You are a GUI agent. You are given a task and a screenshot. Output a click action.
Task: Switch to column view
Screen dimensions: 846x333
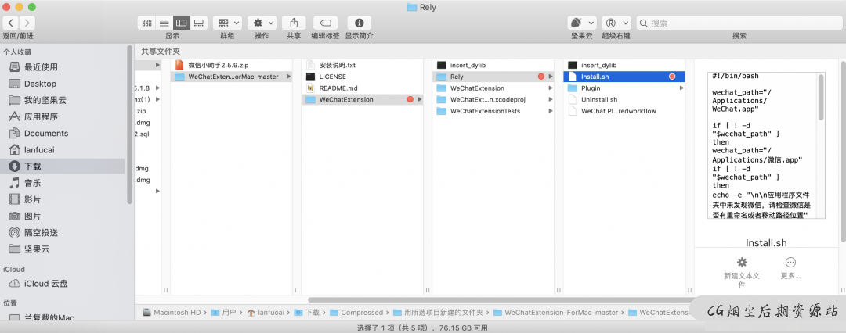point(182,23)
